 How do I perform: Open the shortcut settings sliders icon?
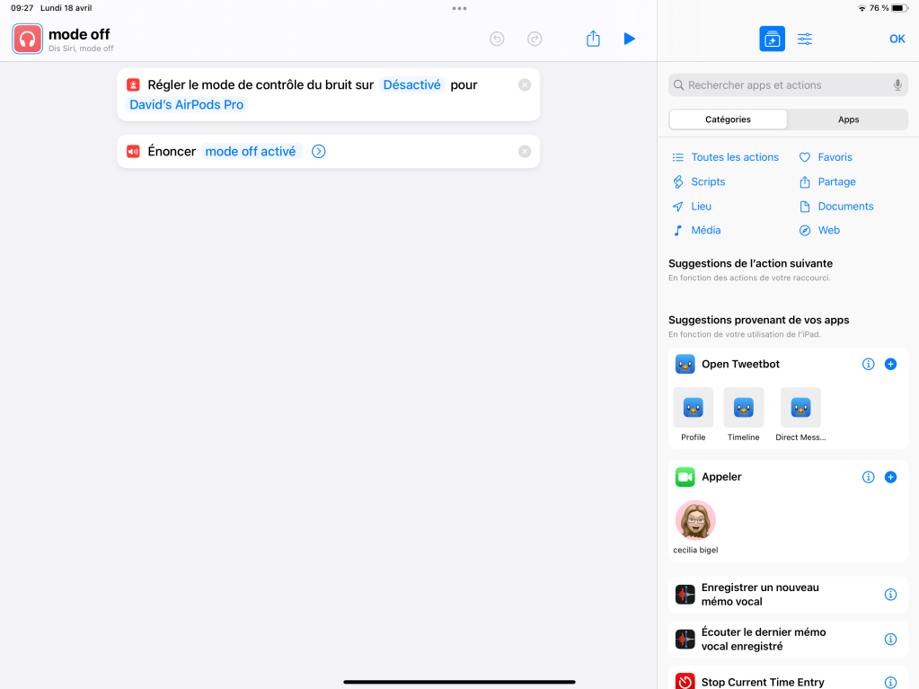point(805,39)
